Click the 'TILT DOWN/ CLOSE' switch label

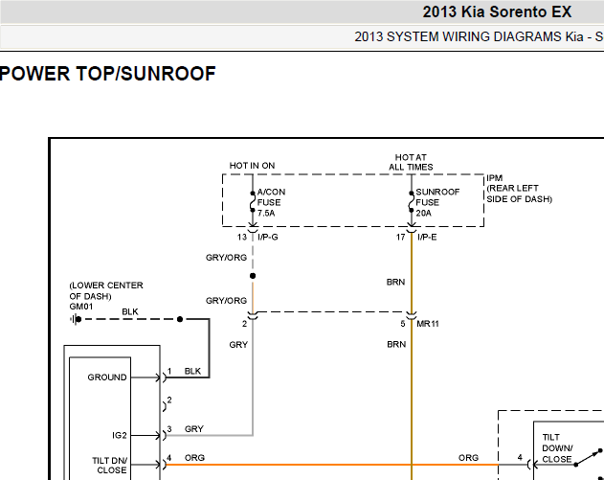click(557, 448)
